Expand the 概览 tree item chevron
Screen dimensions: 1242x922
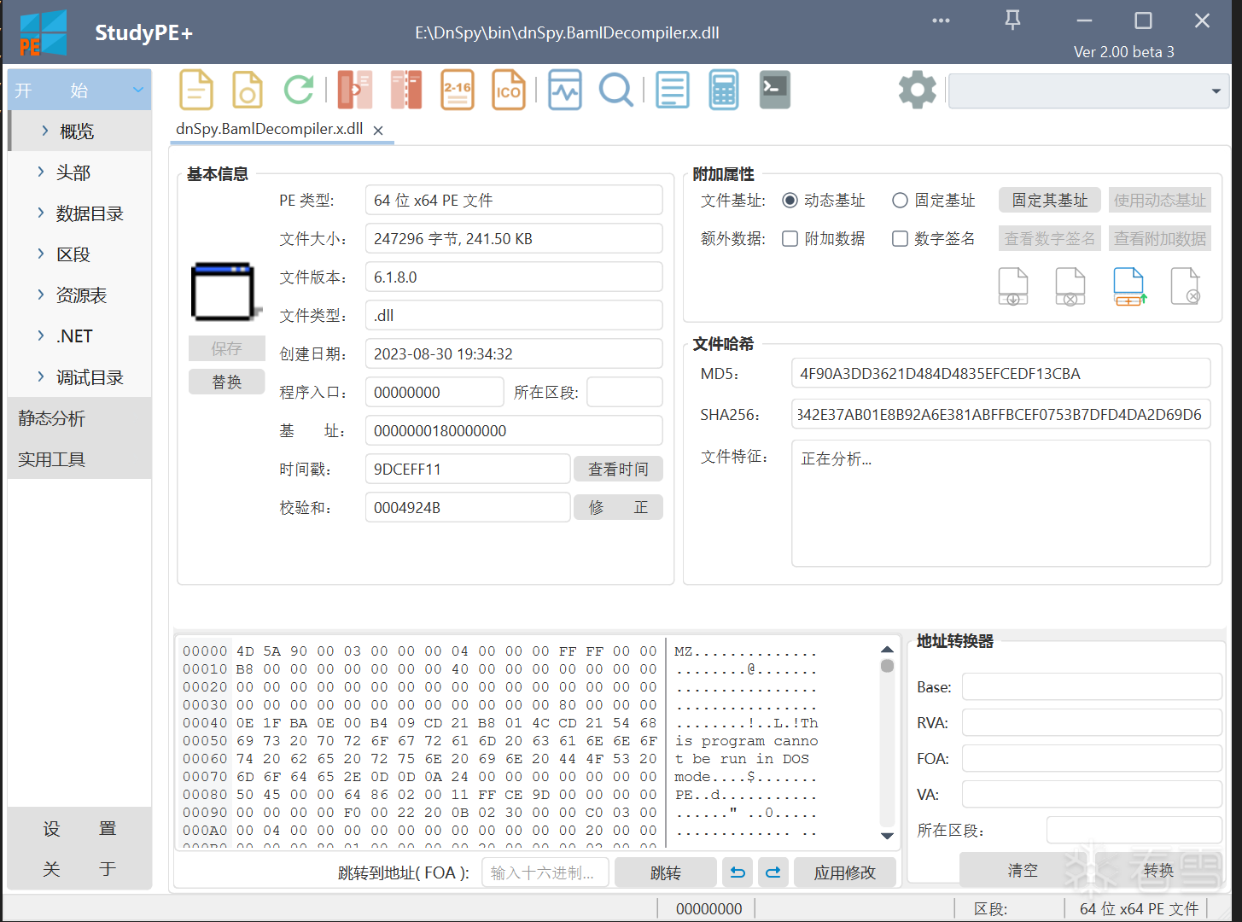[x=44, y=131]
